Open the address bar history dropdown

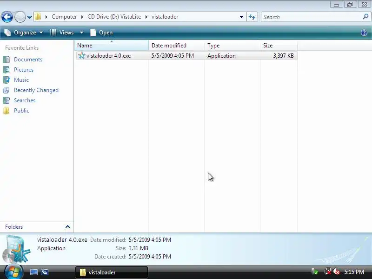(241, 17)
